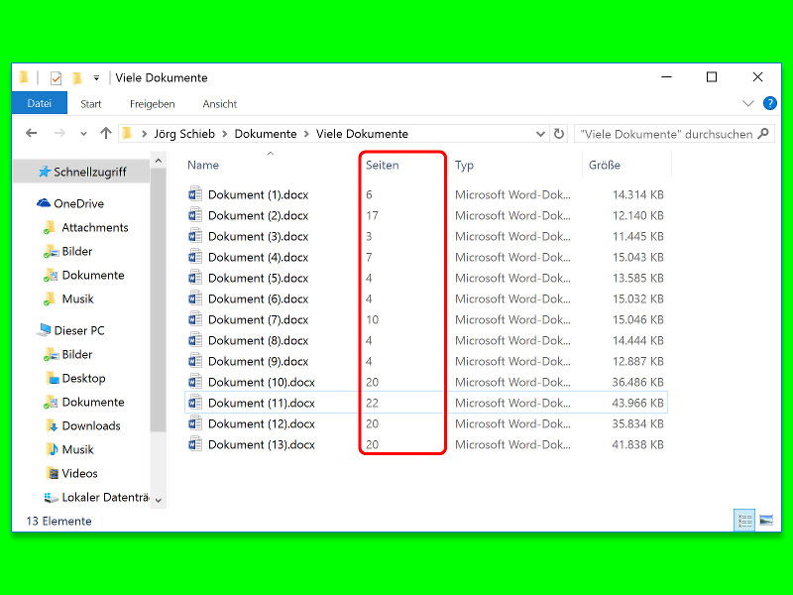Go forward with the right arrow

[59, 133]
